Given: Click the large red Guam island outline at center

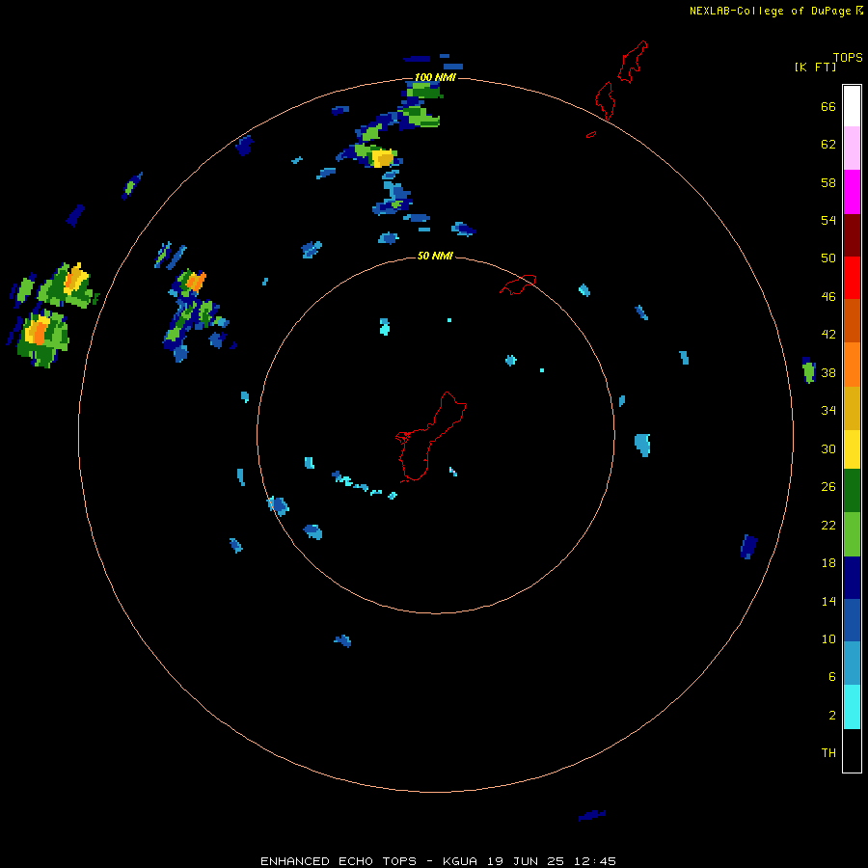Looking at the screenshot, I should coord(430,437).
